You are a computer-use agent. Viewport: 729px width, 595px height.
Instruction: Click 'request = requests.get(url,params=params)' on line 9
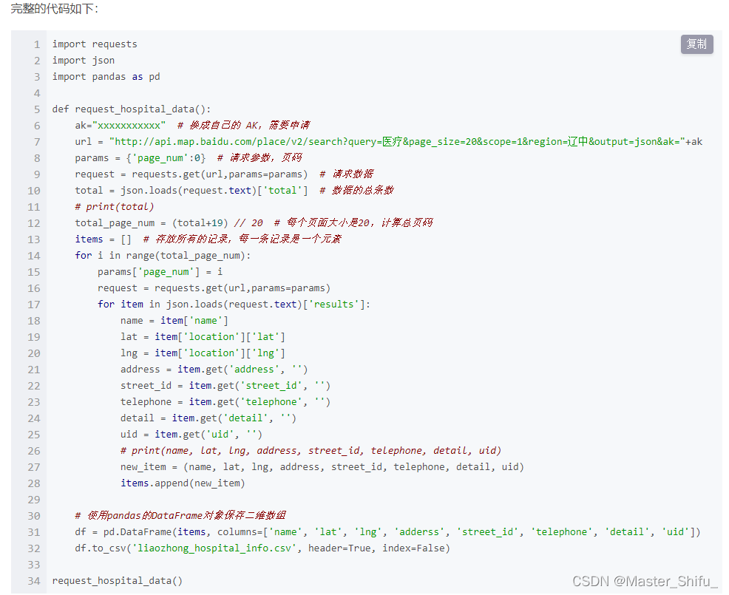click(x=191, y=174)
